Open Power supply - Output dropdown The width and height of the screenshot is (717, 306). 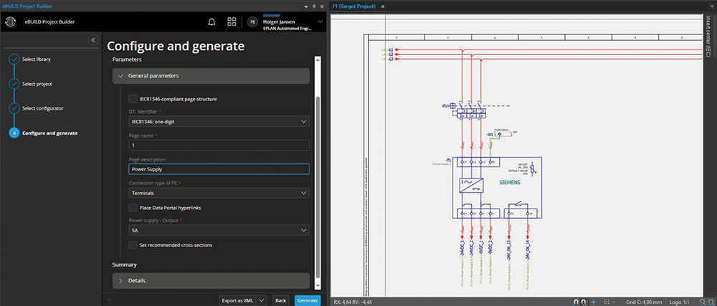click(x=219, y=231)
